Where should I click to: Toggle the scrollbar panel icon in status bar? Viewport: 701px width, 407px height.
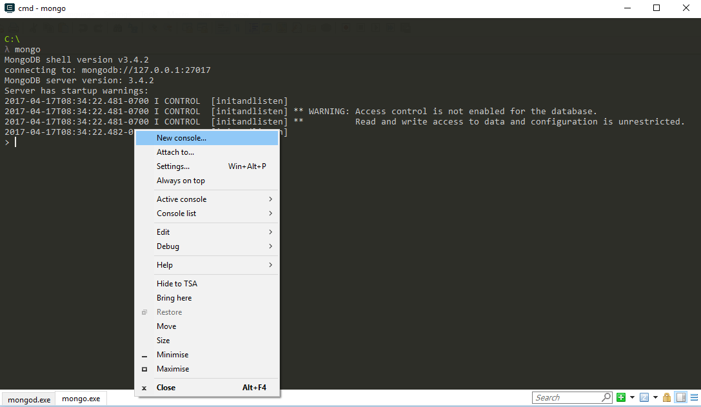click(x=681, y=397)
